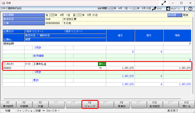Click the 切替 status bar item
This screenshot has width=195, height=113.
click(x=8, y=111)
